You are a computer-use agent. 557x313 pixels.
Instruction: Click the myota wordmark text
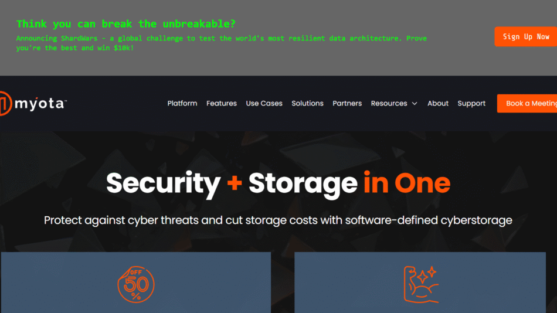coord(41,104)
